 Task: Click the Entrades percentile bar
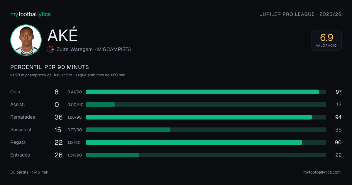click(206, 155)
